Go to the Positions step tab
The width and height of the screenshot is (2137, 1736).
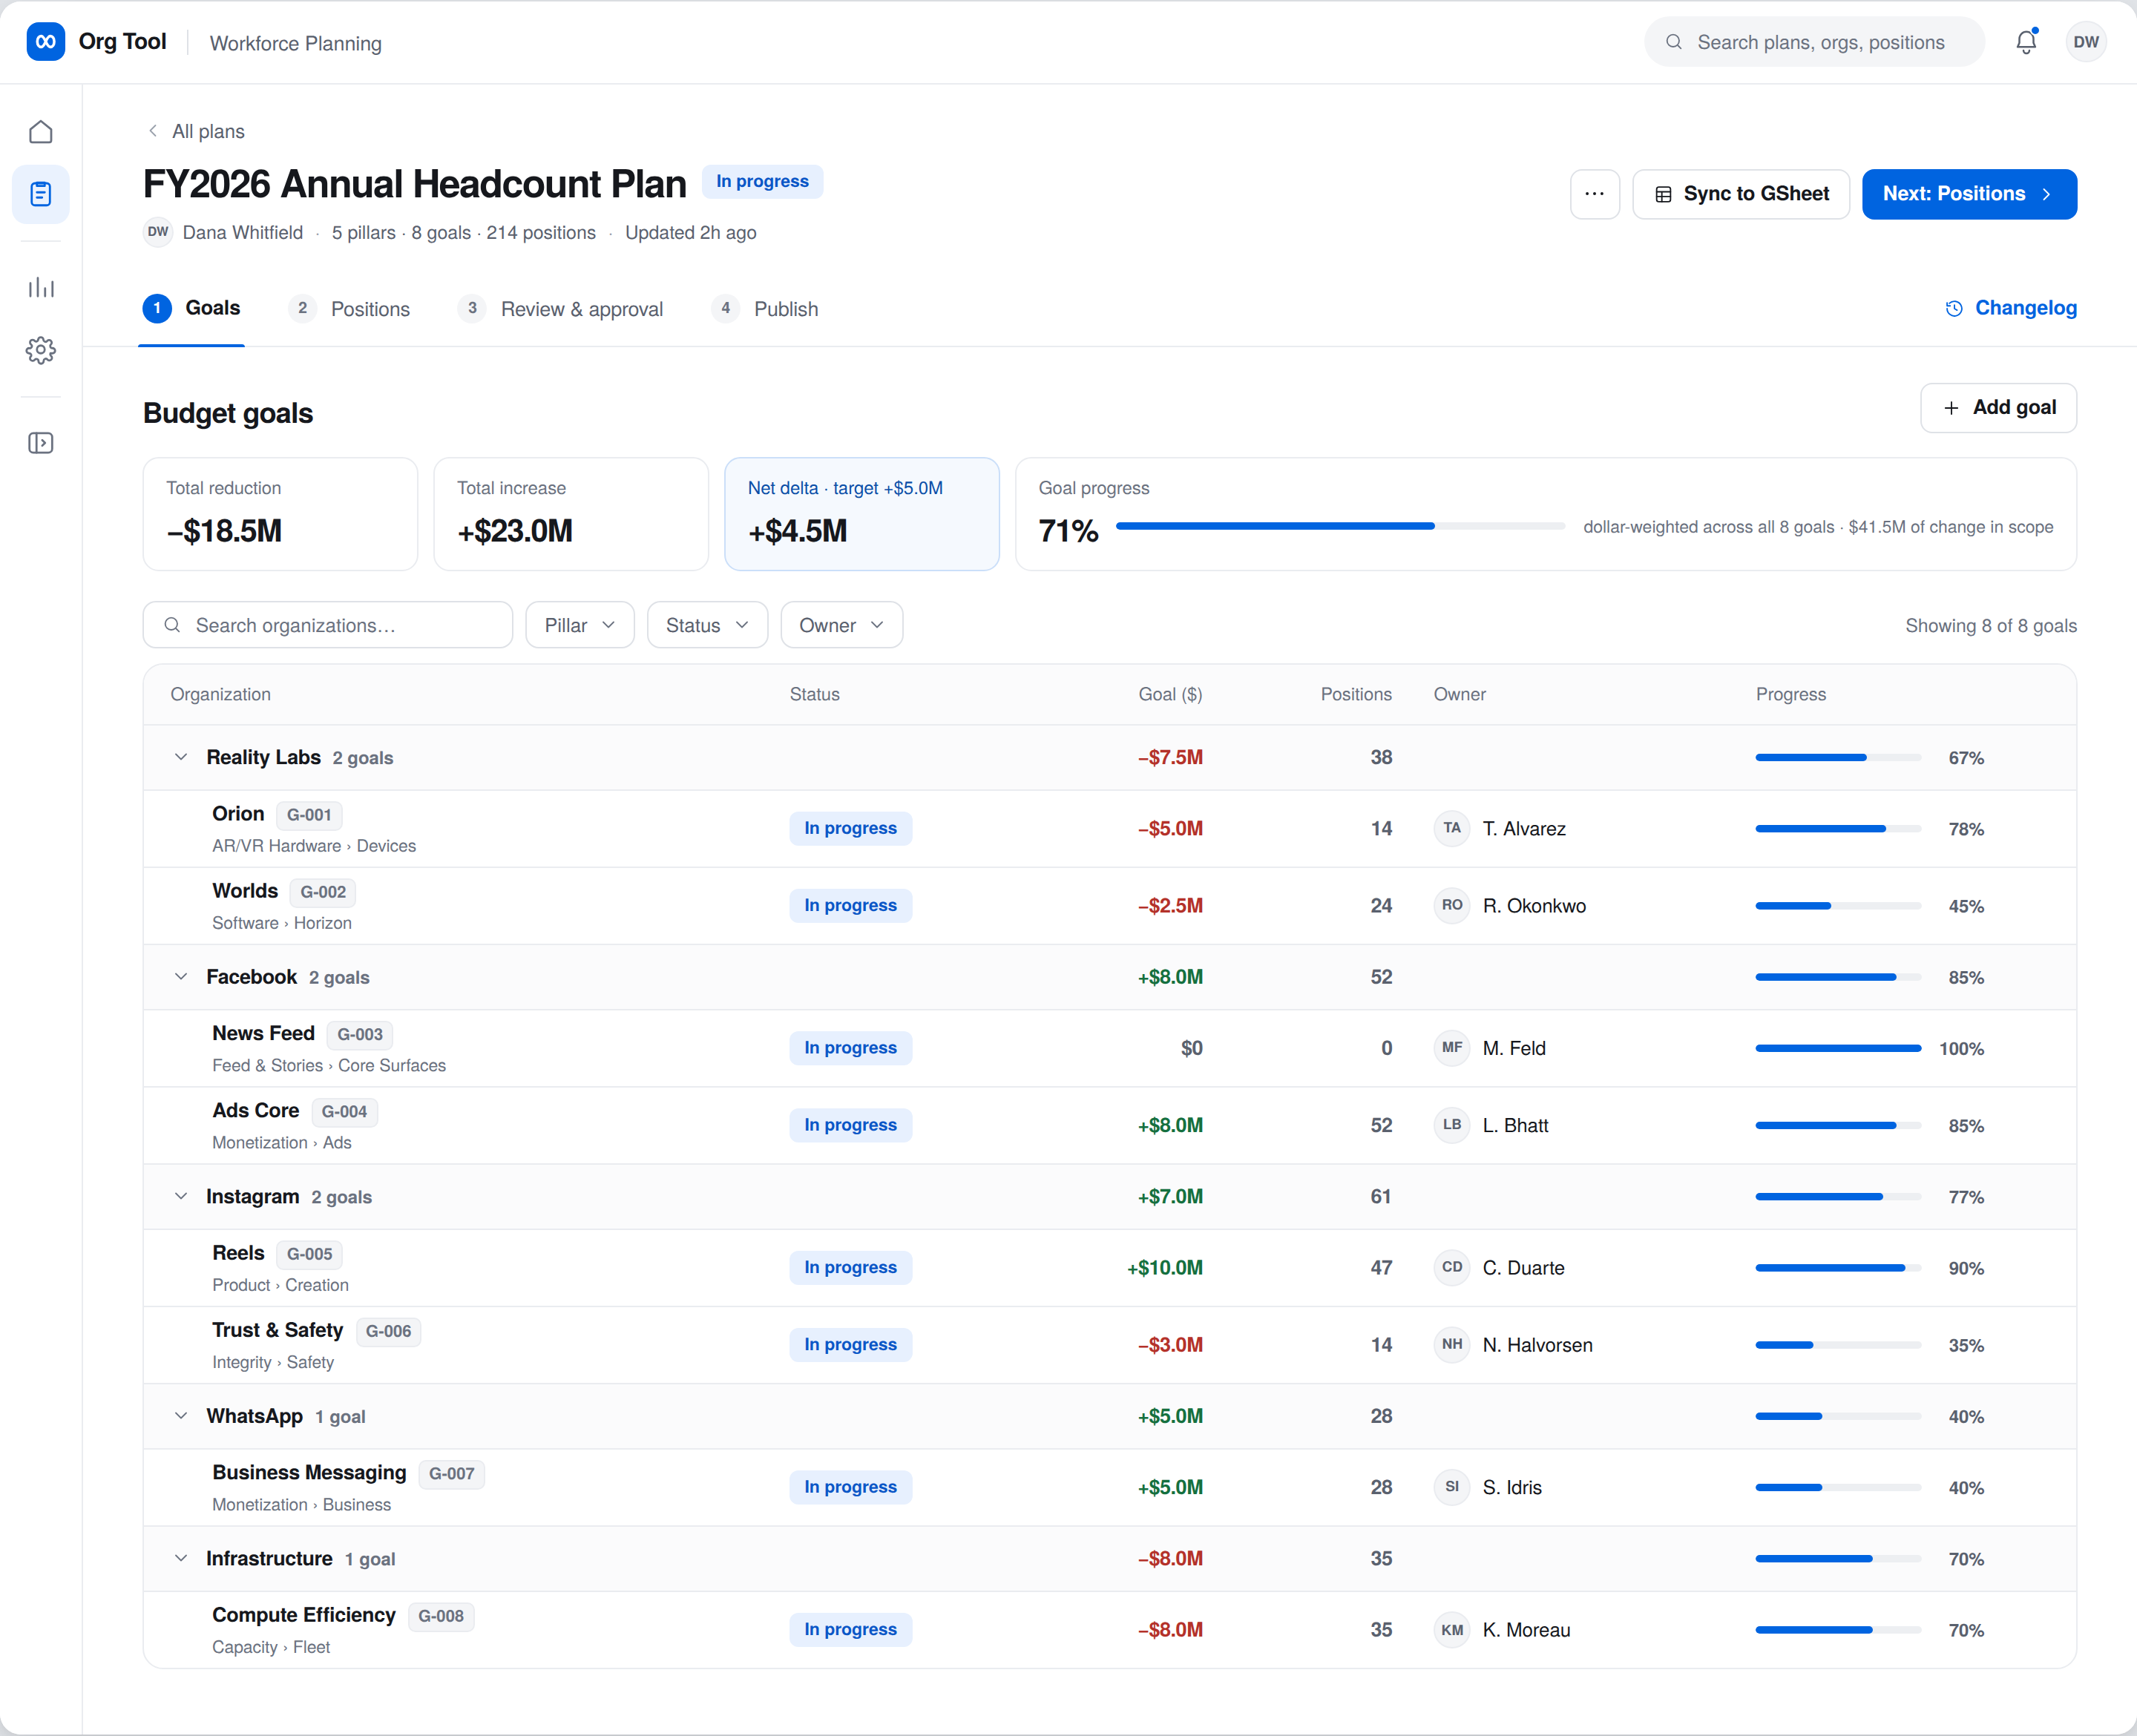[x=349, y=308]
